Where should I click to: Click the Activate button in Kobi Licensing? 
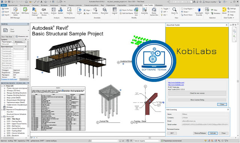(213, 133)
